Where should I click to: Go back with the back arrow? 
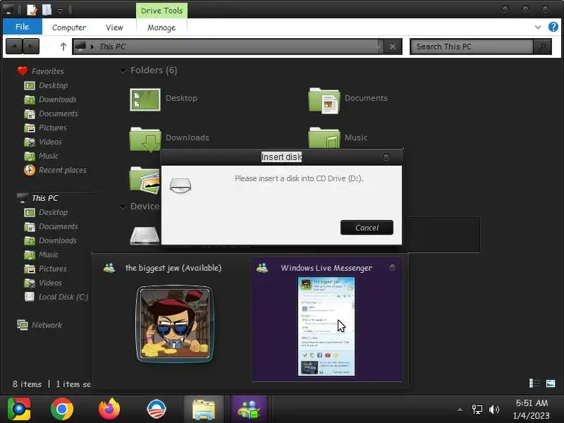tap(14, 47)
